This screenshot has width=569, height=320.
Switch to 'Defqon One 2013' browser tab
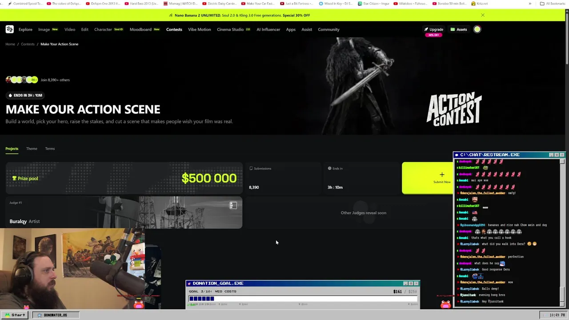pos(102,4)
